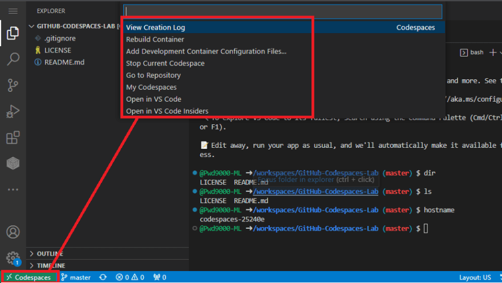Open the Run and Debug view icon
This screenshot has height=283, width=502.
coord(13,111)
